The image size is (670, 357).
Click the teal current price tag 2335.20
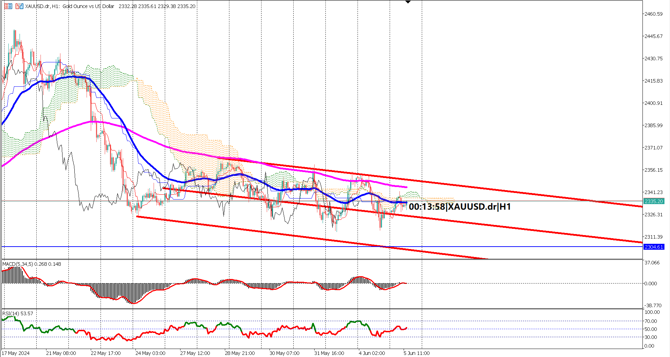pos(654,201)
